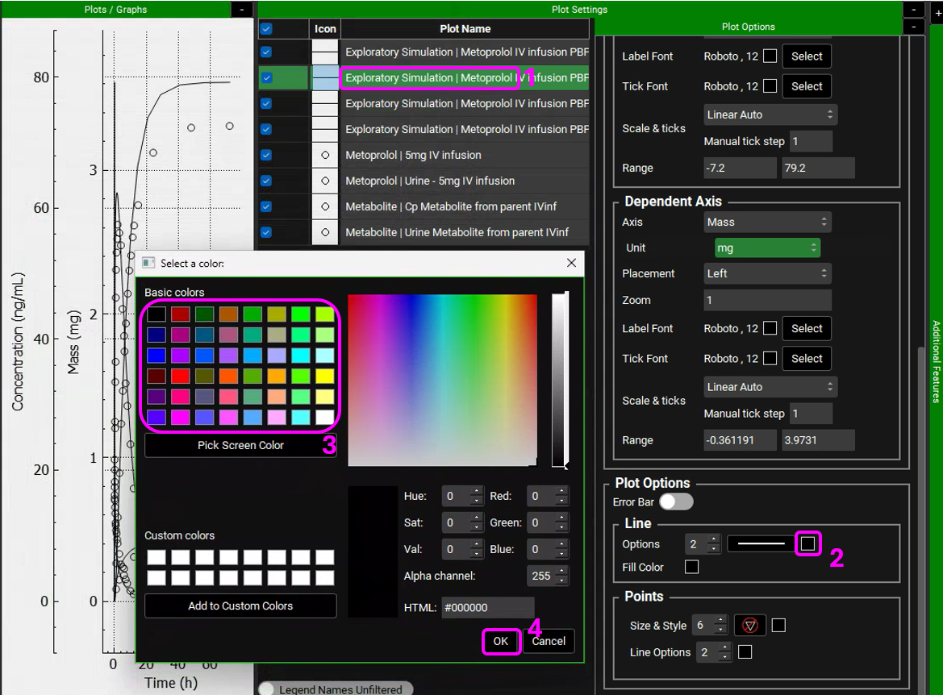Screen dimensions: 943x695
Task: Toggle the select-all checkbox in table header
Action: point(266,28)
